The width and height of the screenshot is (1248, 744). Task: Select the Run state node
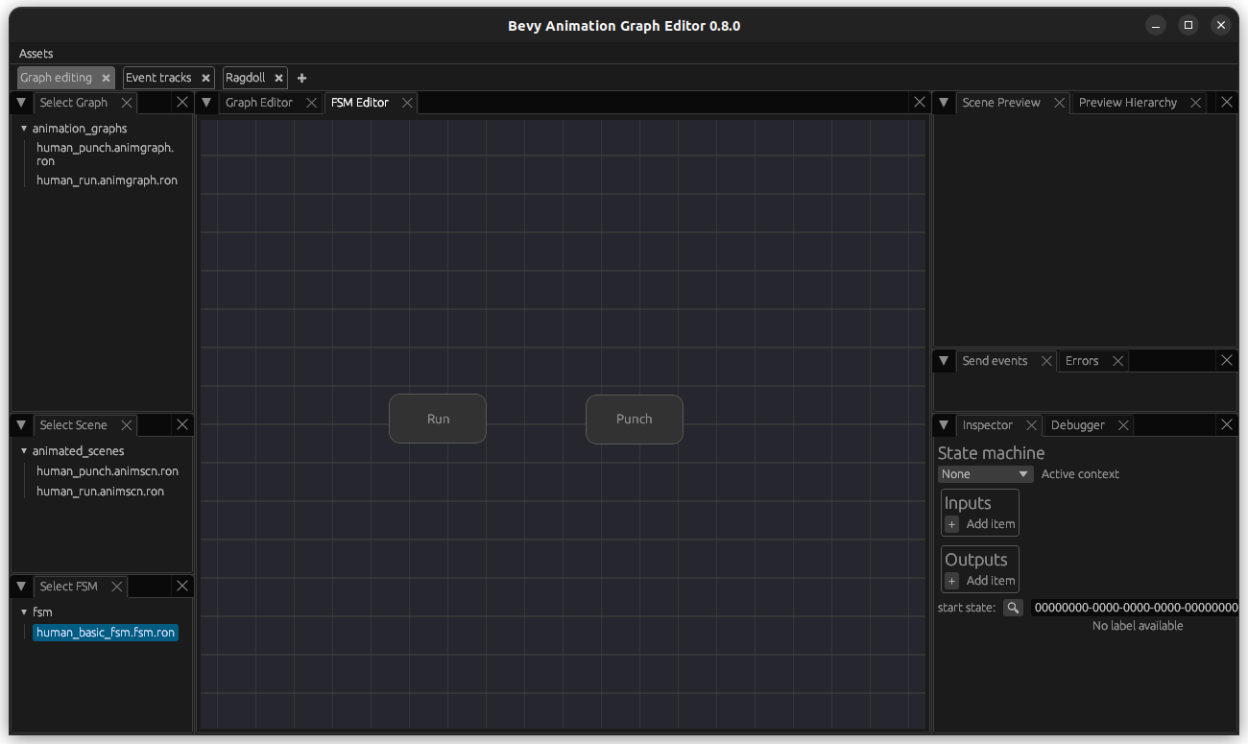pyautogui.click(x=438, y=420)
